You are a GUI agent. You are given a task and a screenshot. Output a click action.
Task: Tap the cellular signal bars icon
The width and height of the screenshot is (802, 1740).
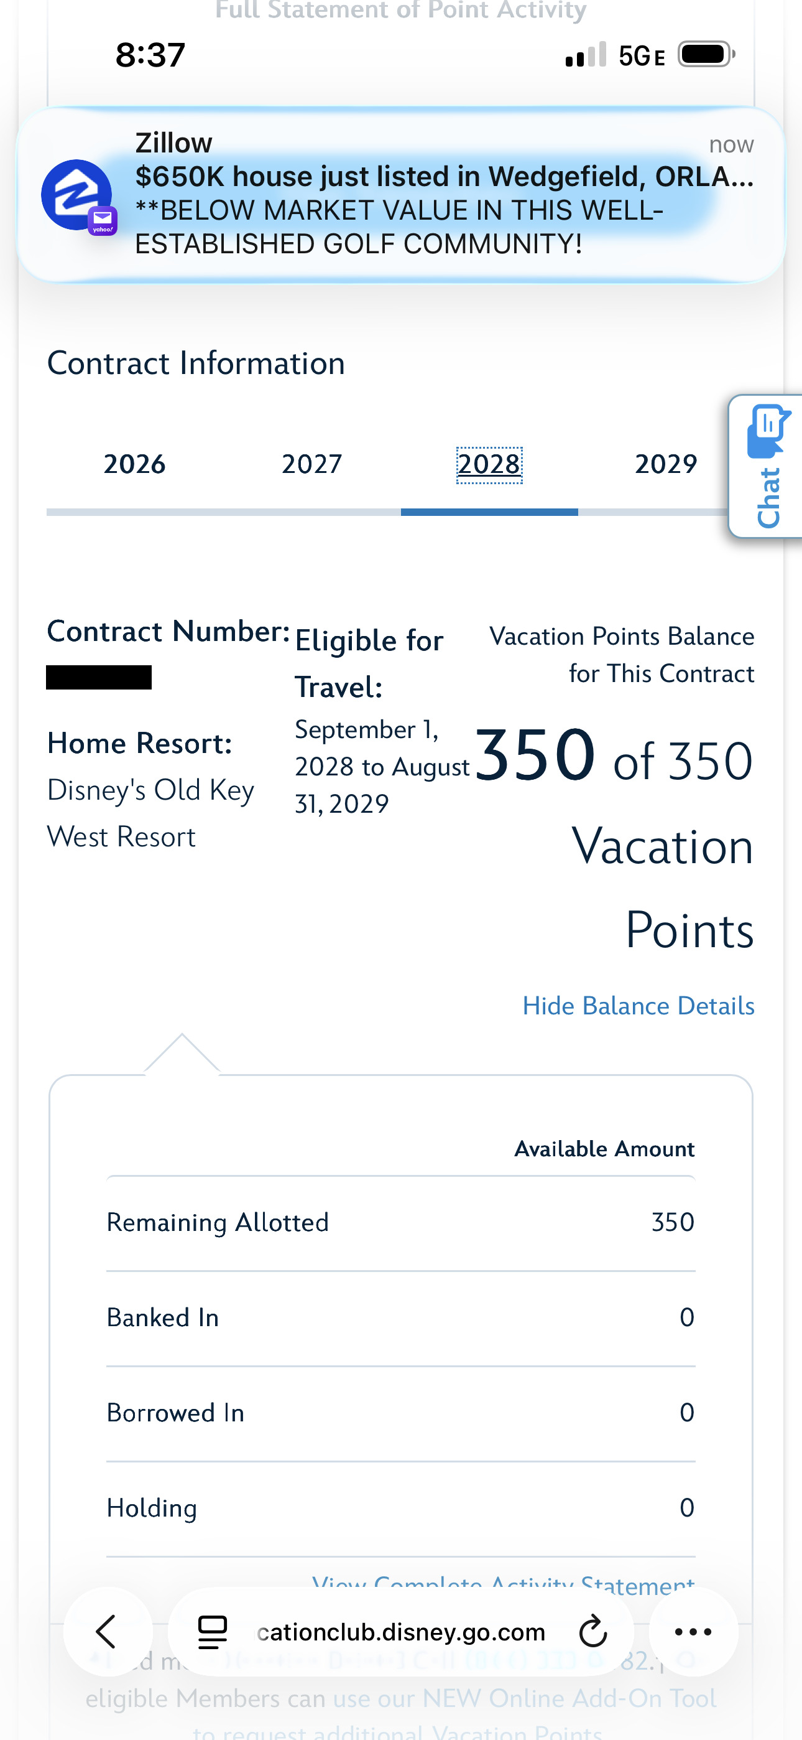(x=585, y=55)
